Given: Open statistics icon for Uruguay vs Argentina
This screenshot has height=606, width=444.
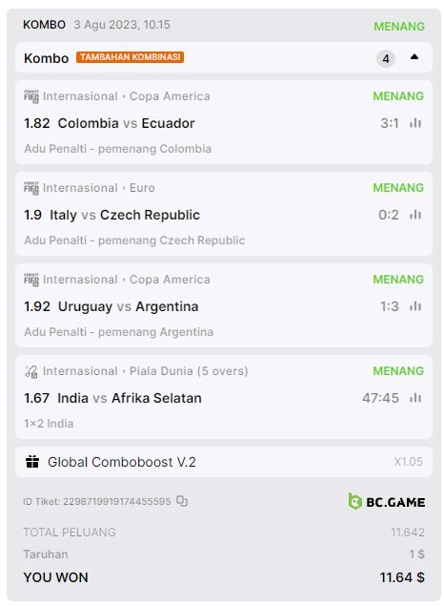Looking at the screenshot, I should click(415, 306).
